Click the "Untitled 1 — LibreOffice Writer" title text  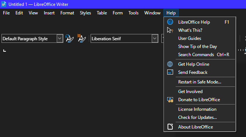tap(38, 4)
